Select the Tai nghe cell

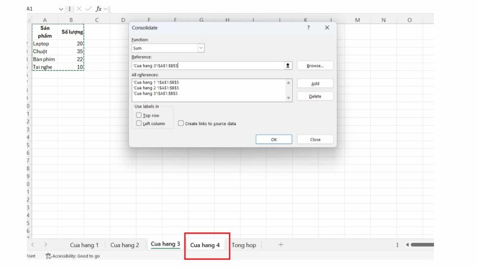pyautogui.click(x=45, y=67)
